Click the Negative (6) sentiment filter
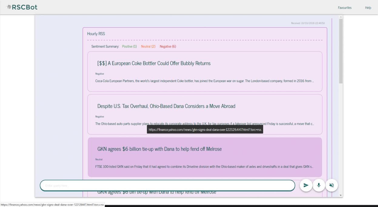The height and width of the screenshot is (207, 378). click(x=168, y=47)
